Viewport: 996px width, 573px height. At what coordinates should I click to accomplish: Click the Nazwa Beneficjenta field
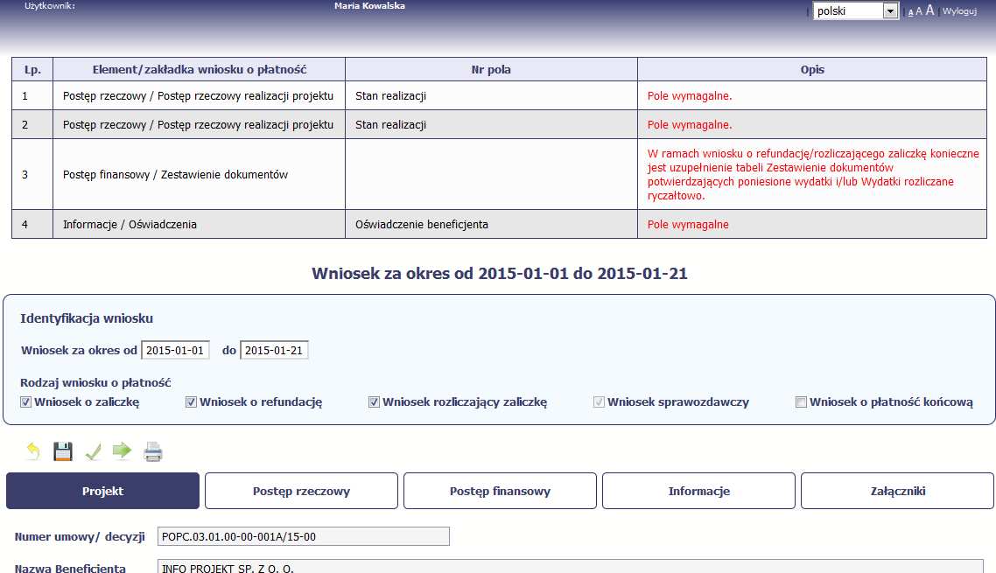tap(571, 567)
